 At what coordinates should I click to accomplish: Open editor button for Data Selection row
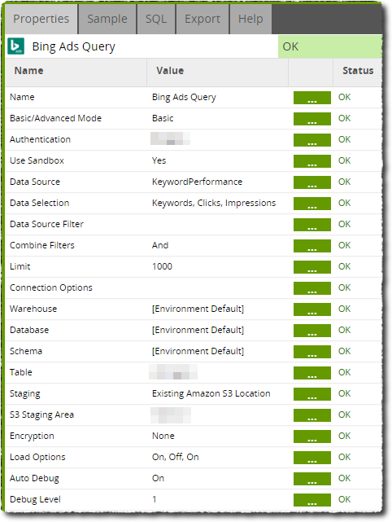(311, 204)
